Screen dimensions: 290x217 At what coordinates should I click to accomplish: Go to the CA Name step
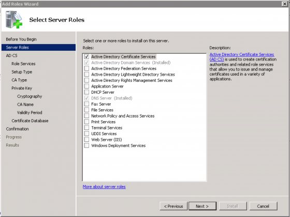(25, 104)
